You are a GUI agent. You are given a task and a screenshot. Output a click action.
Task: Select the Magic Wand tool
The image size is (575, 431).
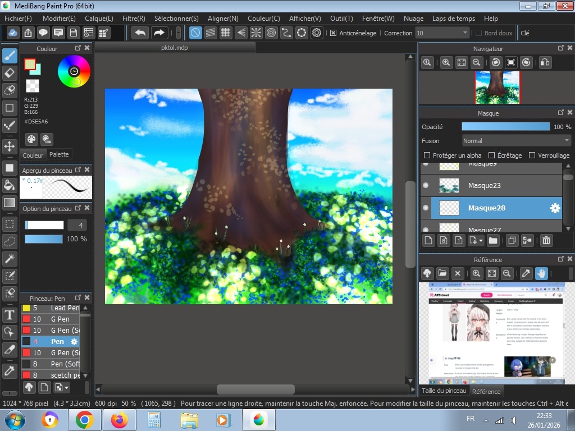point(10,259)
